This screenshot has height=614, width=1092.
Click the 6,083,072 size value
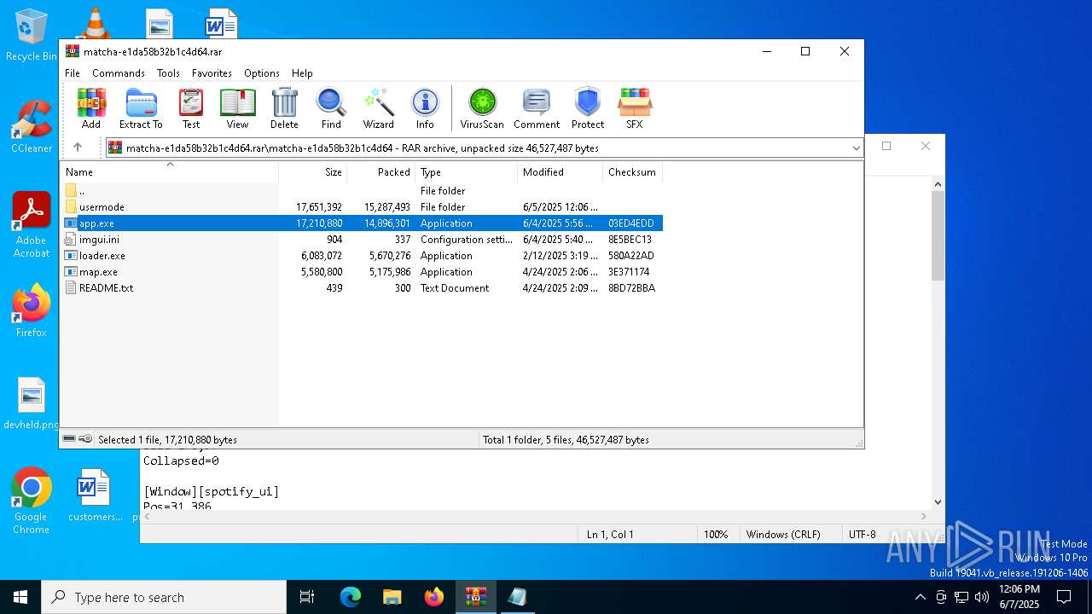tap(322, 256)
